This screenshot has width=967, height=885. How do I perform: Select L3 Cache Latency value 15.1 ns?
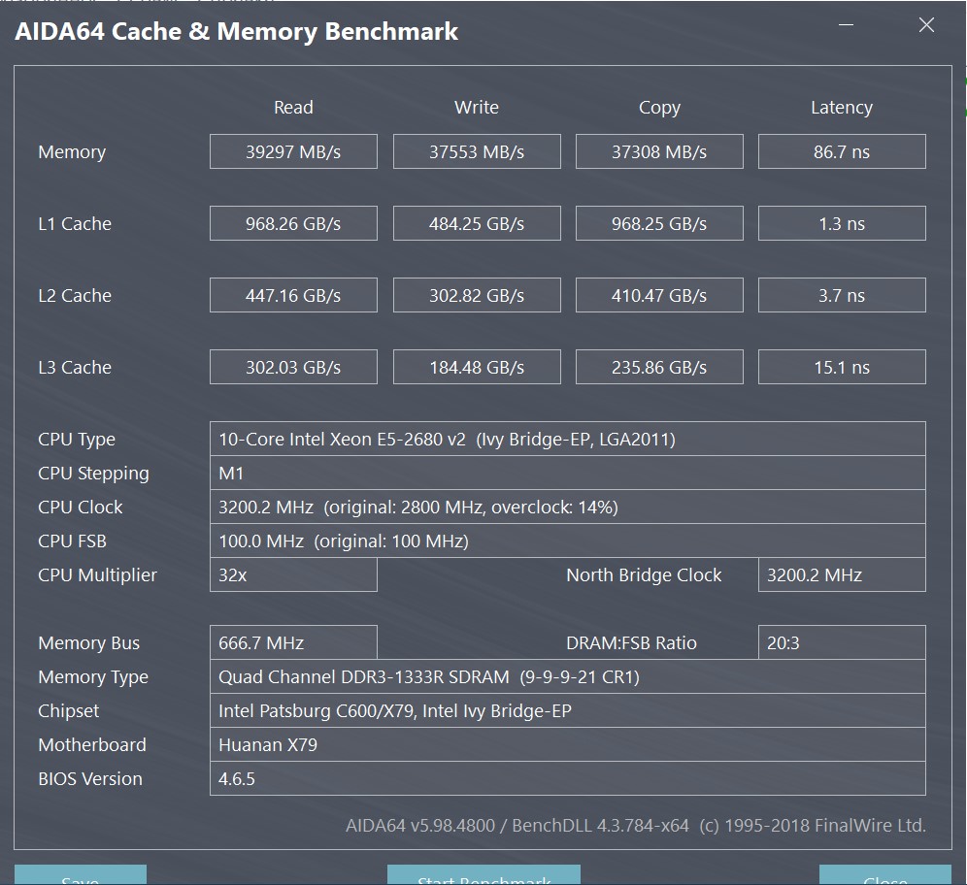(x=842, y=368)
